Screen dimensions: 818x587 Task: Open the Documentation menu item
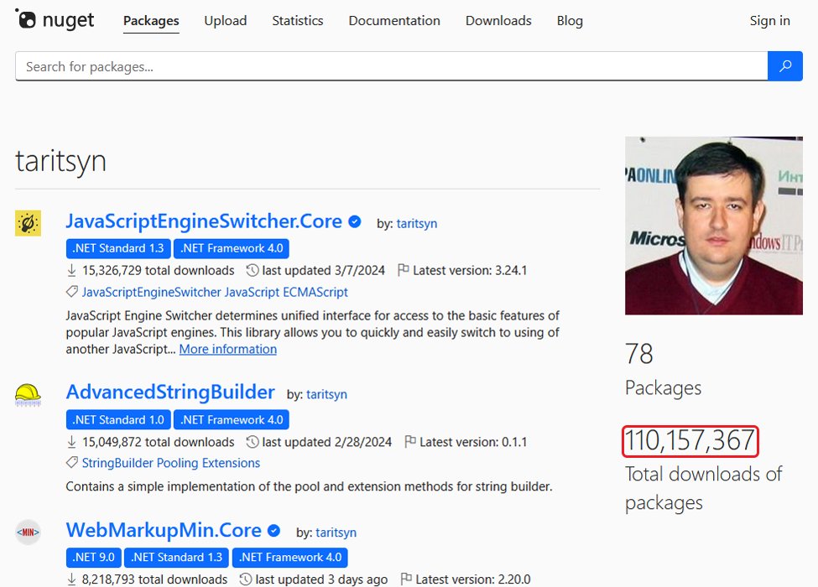click(394, 20)
